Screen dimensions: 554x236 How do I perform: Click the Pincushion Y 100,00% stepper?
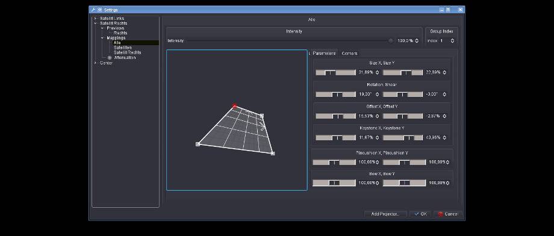(448, 162)
